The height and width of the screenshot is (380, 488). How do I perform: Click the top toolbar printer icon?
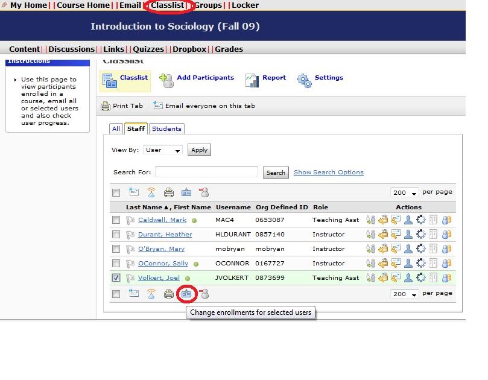[169, 192]
